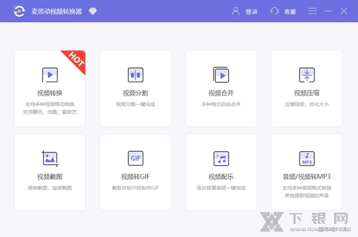Click the VIP diamond icon

point(92,11)
